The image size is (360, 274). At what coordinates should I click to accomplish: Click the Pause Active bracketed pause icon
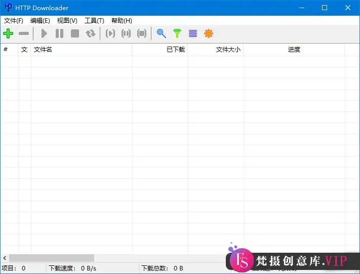point(126,33)
